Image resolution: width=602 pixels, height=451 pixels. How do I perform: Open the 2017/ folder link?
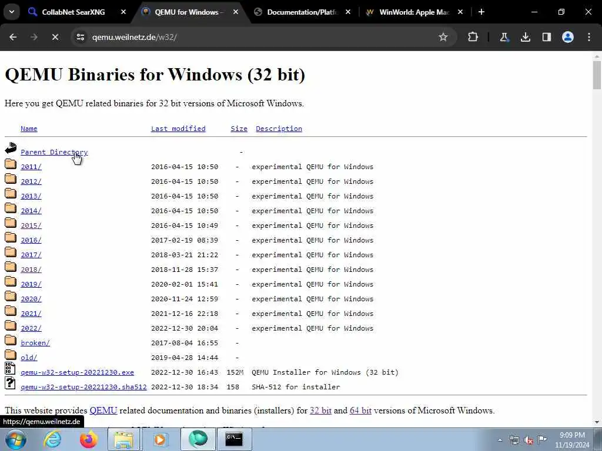click(31, 255)
